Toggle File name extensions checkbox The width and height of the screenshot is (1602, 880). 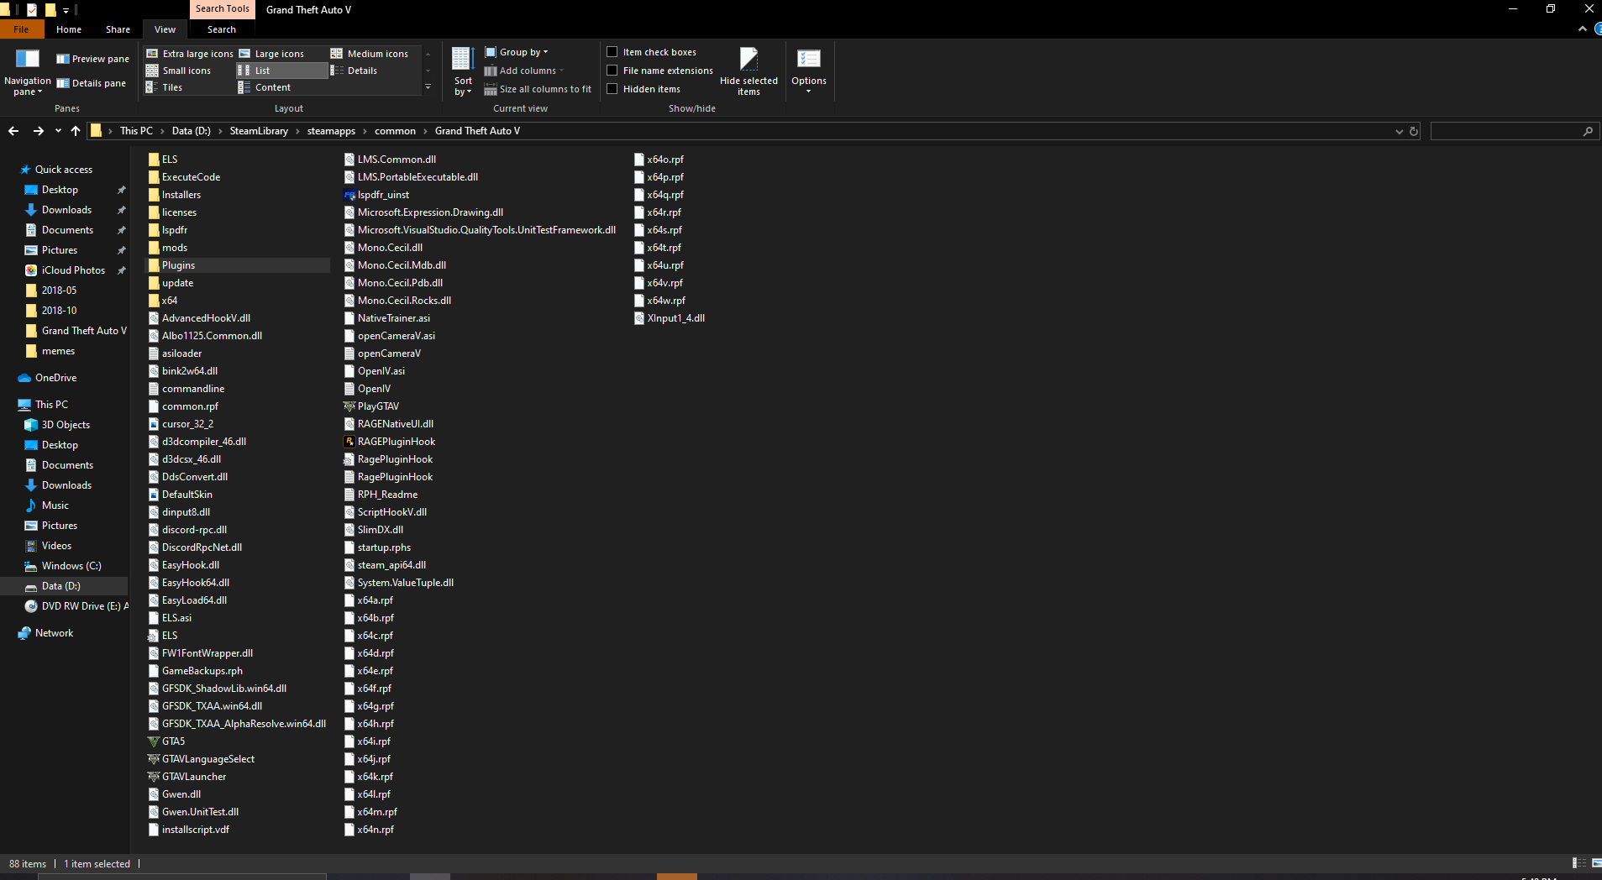click(x=612, y=71)
